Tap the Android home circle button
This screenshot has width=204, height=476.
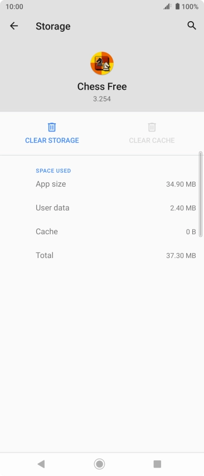click(99, 464)
